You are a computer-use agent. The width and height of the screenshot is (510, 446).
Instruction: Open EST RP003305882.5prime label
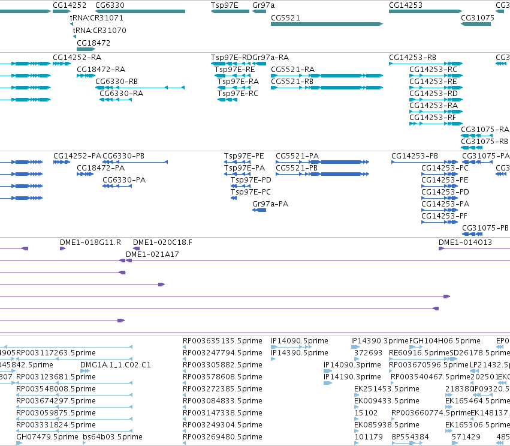click(x=222, y=365)
